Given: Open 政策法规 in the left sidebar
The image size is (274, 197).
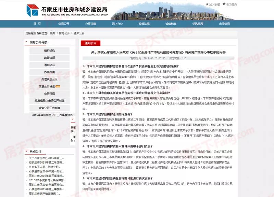Looking at the screenshot, I should 49,58.
